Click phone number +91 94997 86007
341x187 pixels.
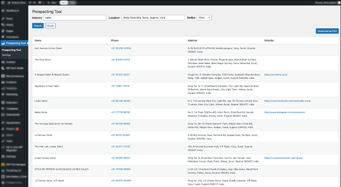(121, 158)
